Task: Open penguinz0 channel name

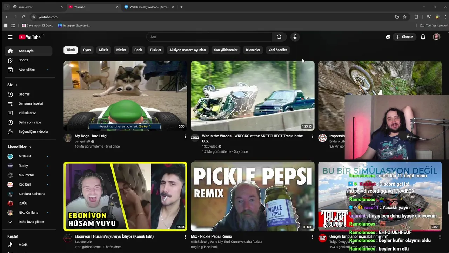Action: (82, 141)
